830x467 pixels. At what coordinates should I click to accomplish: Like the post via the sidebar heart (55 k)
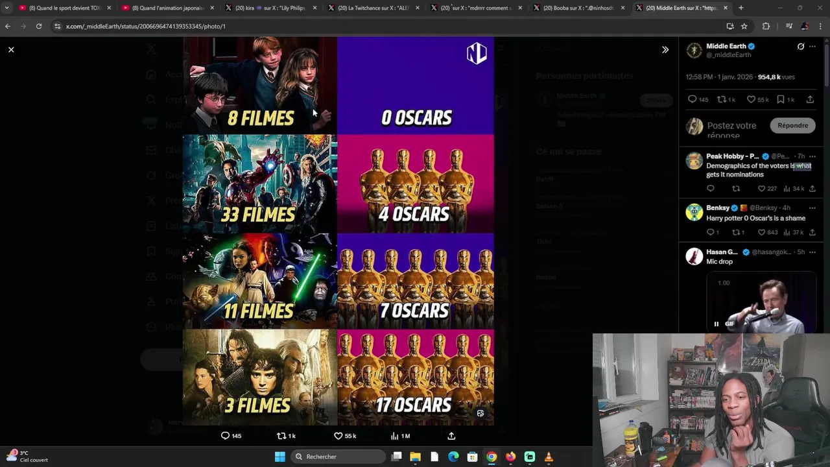[x=751, y=99]
